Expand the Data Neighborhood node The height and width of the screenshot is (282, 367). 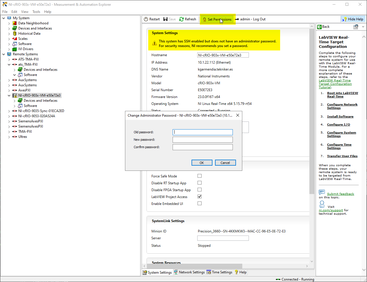(9, 23)
